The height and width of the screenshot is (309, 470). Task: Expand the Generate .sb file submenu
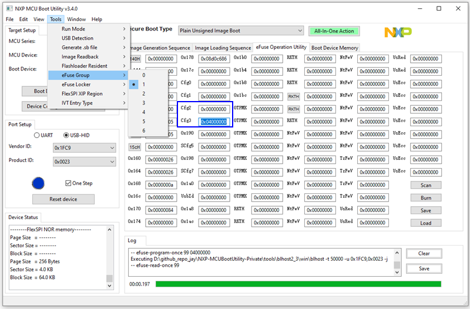coord(89,48)
